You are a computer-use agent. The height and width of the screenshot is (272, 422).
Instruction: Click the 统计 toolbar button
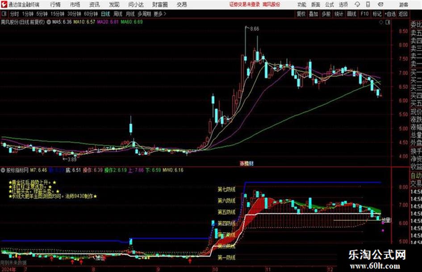coord(339,14)
